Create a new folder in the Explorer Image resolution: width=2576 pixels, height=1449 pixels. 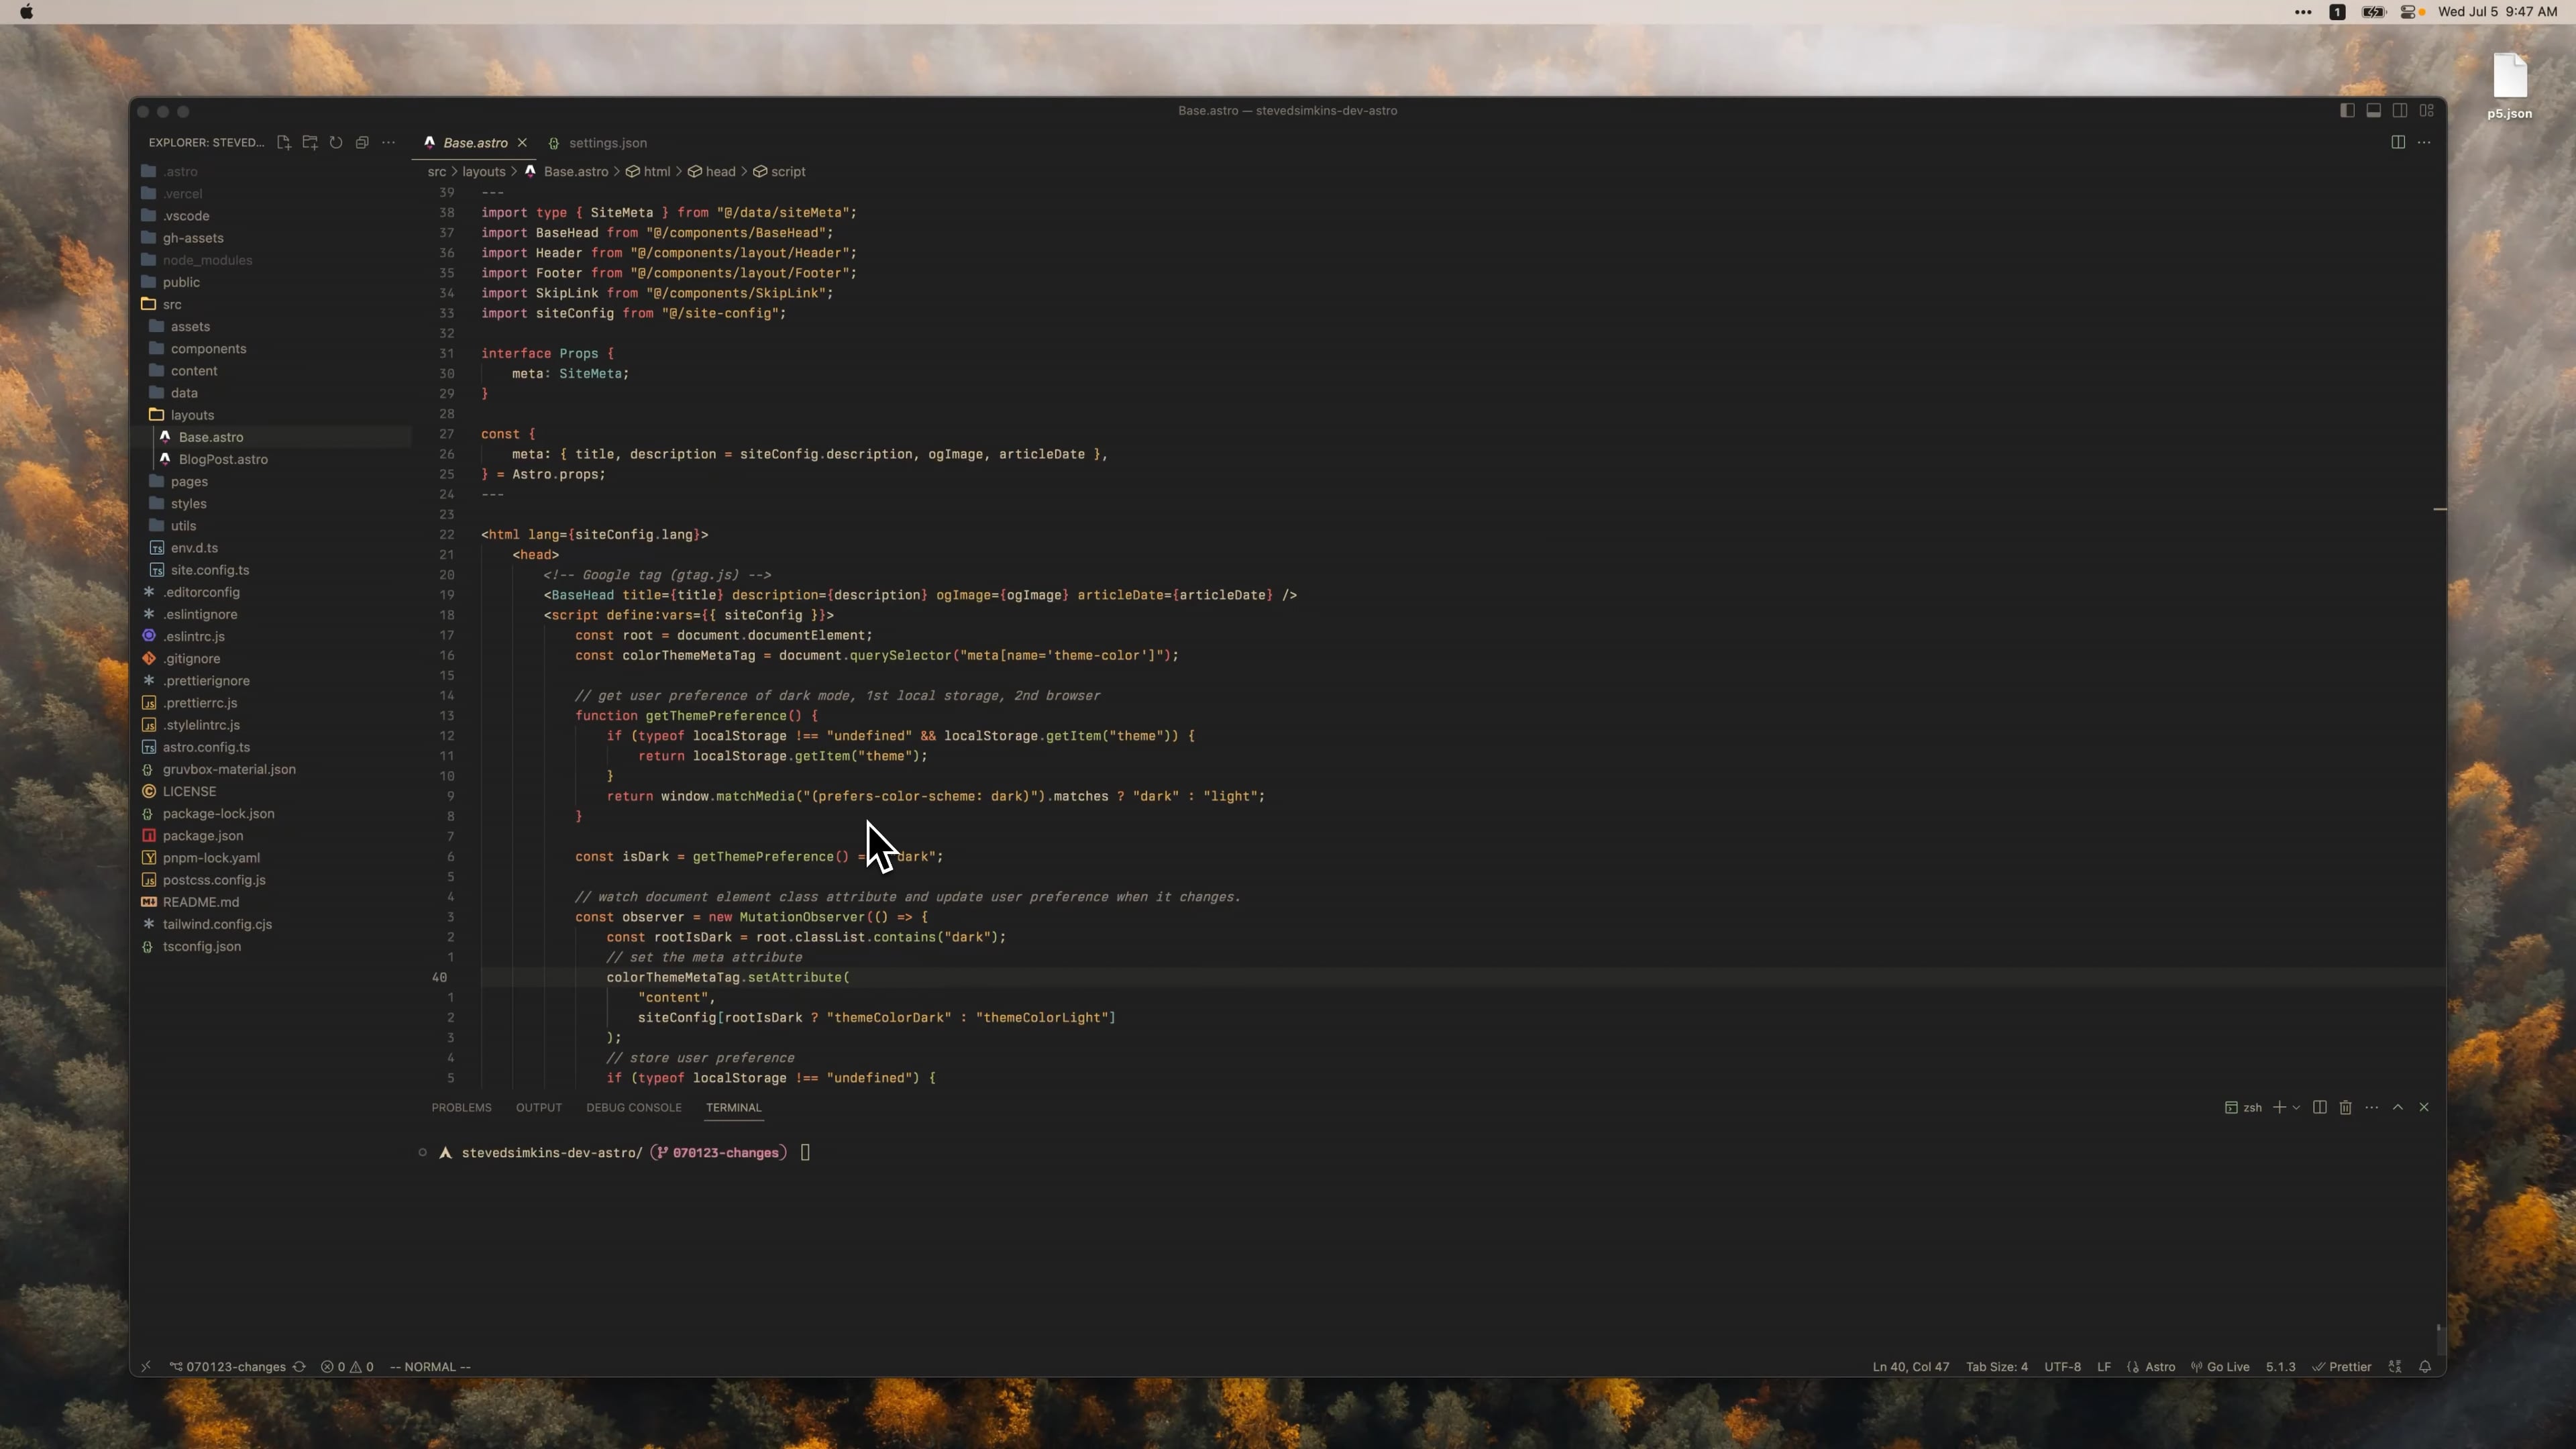[x=310, y=142]
